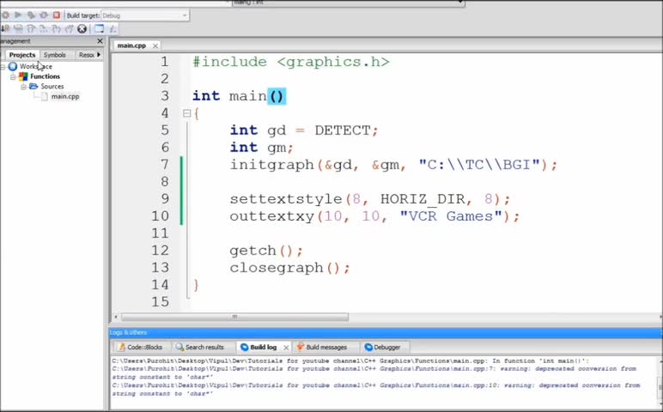Click the Build gear icon in toolbar
Screen dimensions: 663x412
tap(5, 15)
